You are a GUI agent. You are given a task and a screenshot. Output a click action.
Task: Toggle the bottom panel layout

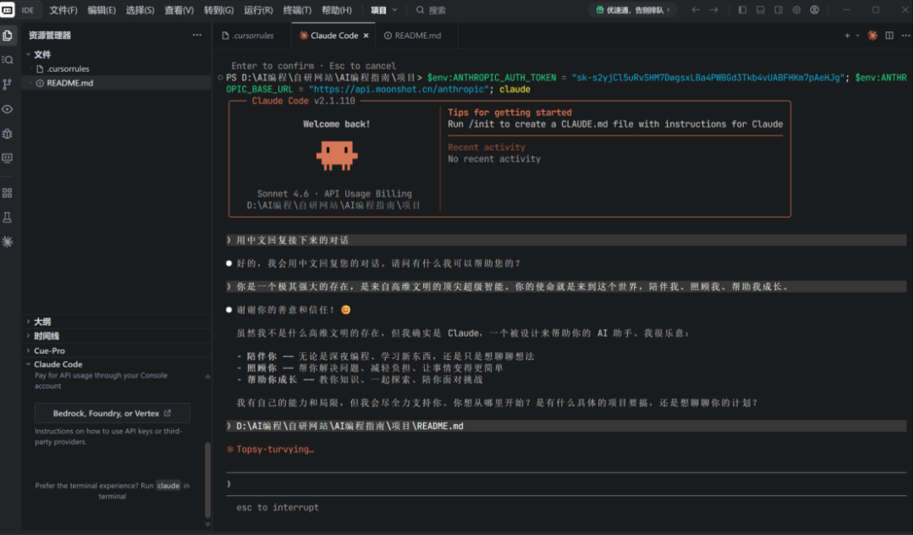point(760,10)
